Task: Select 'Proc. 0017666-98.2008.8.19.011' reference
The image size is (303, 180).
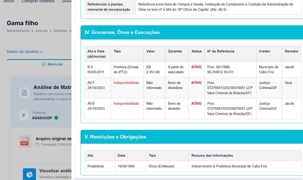Action: pyautogui.click(x=230, y=69)
